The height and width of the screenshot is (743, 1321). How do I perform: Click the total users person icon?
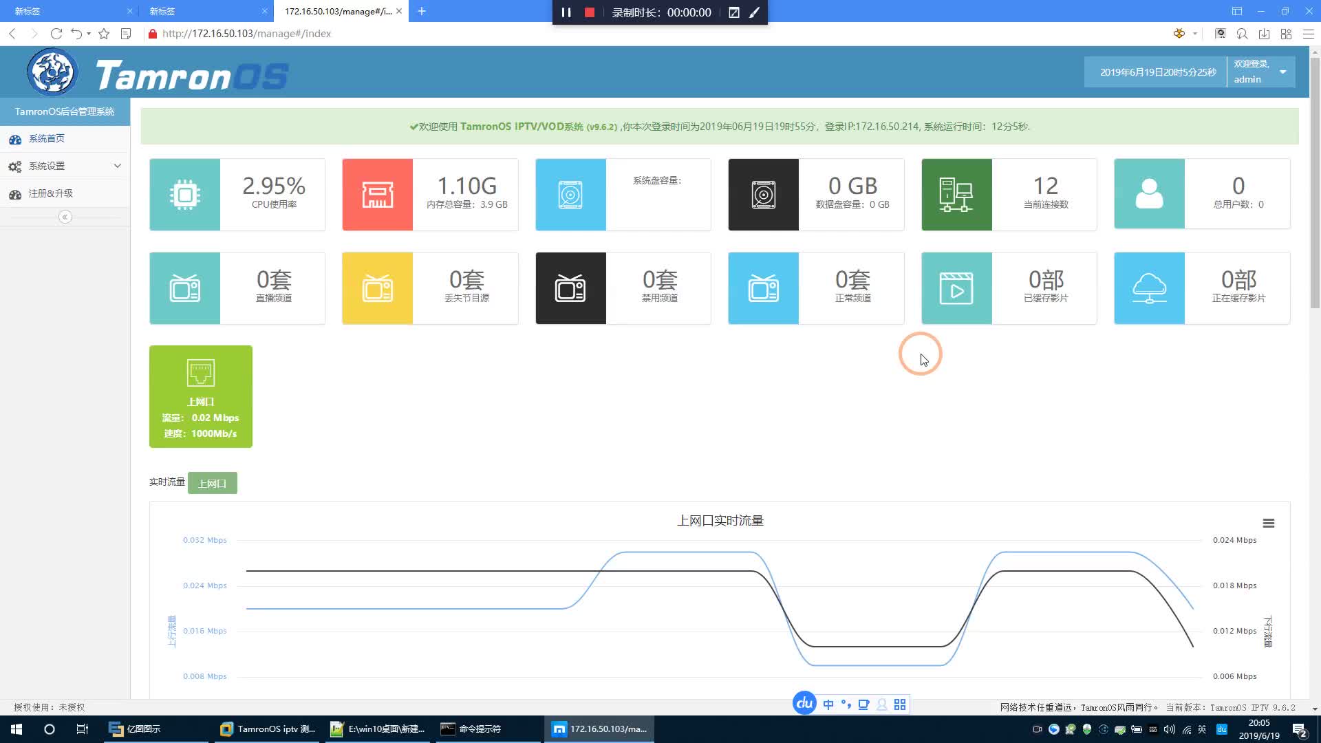(1149, 195)
